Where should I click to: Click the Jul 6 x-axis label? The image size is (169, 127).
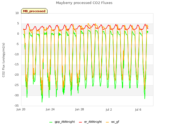138,110
